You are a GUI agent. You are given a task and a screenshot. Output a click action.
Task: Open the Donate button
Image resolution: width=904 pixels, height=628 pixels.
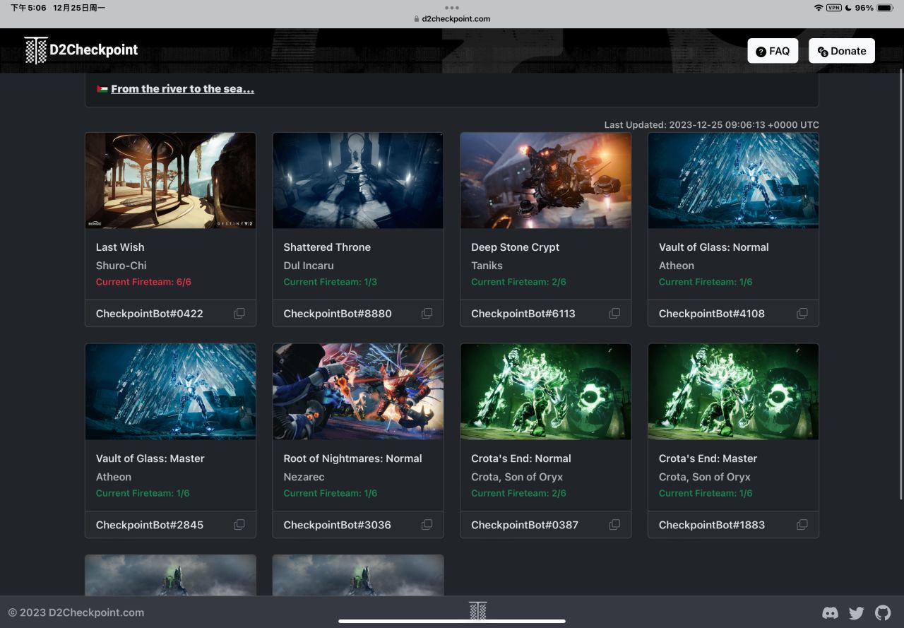coord(842,51)
